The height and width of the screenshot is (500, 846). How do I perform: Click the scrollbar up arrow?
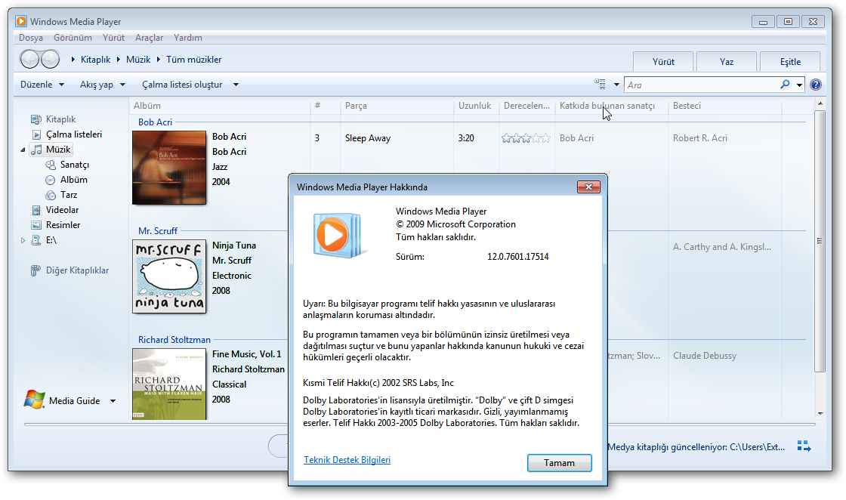820,103
